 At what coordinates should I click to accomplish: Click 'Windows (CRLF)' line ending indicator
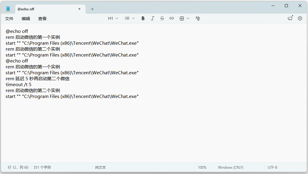click(231, 167)
